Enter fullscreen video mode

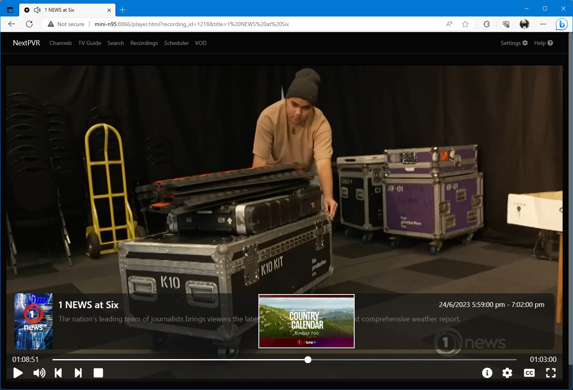click(551, 373)
